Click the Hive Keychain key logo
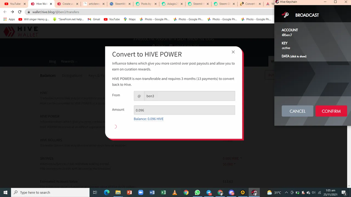Image resolution: width=351 pixels, height=197 pixels. coord(285,15)
